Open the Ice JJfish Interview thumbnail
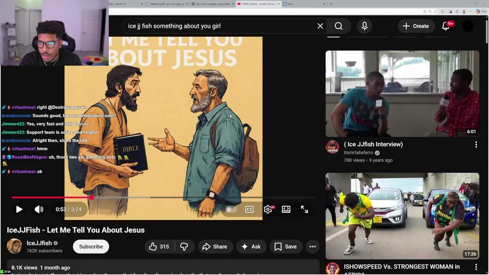This screenshot has height=275, width=489. tap(402, 94)
